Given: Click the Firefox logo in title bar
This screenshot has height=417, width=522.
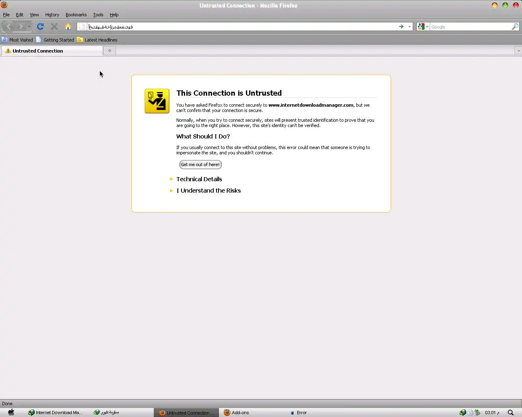Looking at the screenshot, I should (4, 5).
